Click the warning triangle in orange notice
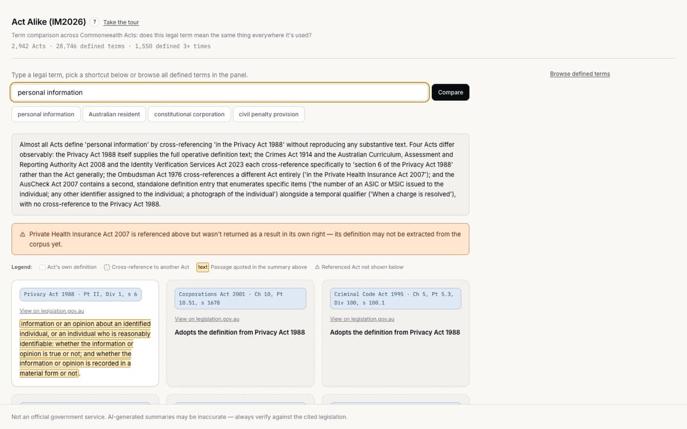 coord(22,234)
